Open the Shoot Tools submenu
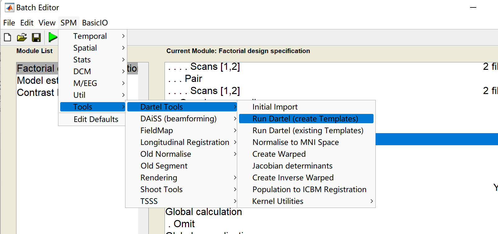 (182, 189)
